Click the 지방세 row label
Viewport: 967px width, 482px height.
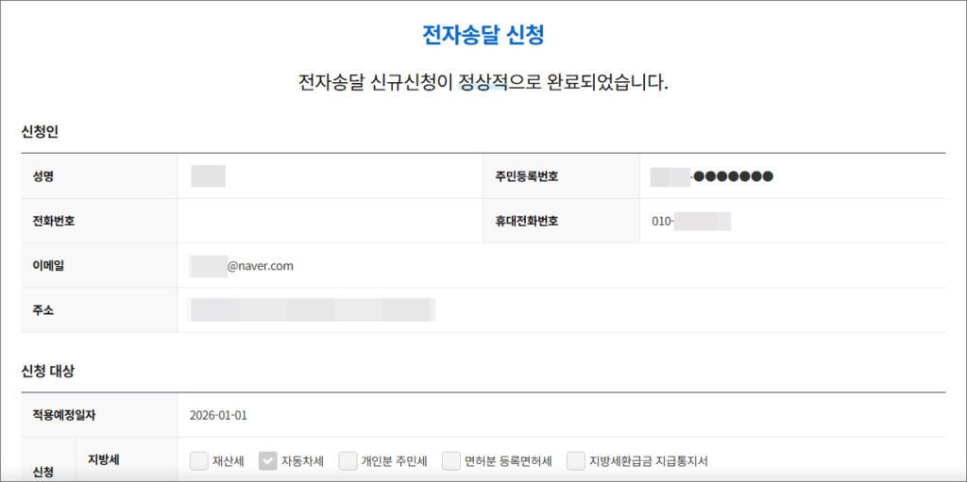[102, 459]
